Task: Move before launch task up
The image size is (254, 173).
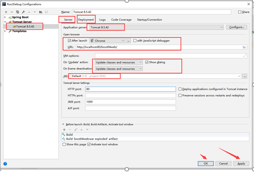Action: [x=81, y=130]
